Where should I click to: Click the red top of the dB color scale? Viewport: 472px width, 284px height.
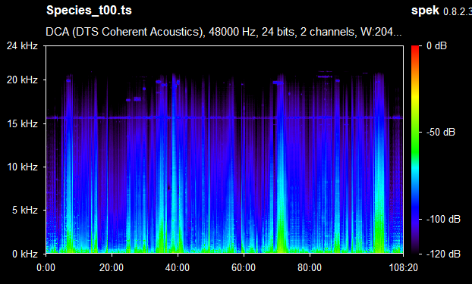coord(415,48)
